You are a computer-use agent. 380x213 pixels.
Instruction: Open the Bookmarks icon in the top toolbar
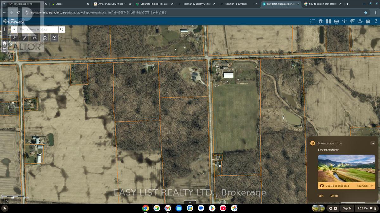pyautogui.click(x=352, y=21)
